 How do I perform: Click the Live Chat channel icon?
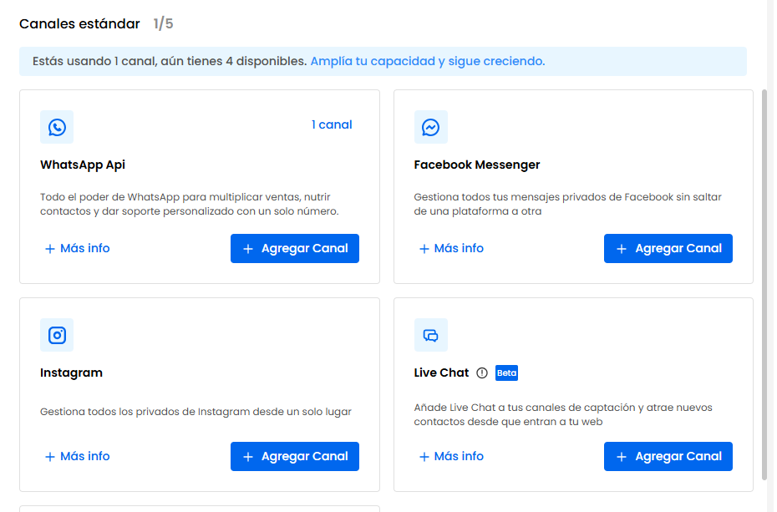click(431, 335)
